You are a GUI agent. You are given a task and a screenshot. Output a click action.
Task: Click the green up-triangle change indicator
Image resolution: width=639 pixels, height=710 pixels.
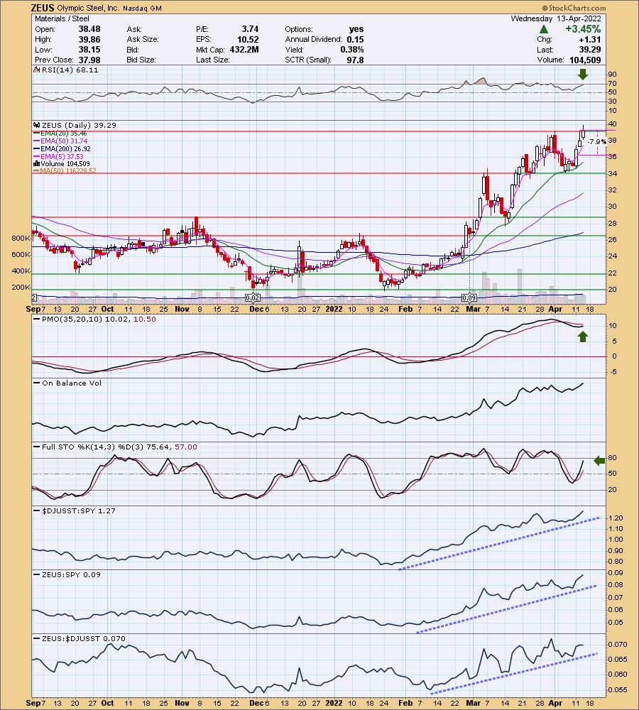[x=544, y=29]
